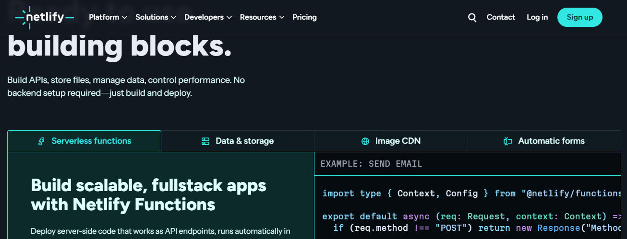
Task: Click the 'Build scalable, fullstack apps' heading
Action: click(x=148, y=195)
